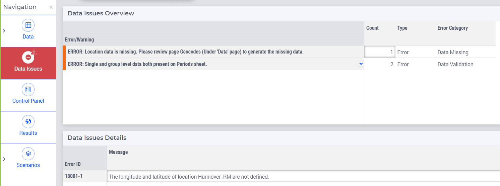Open the Results globe icon
Viewport: 500px width, 186px height.
[28, 121]
